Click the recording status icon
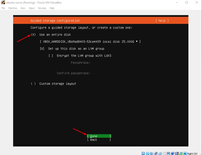 tap(173, 153)
